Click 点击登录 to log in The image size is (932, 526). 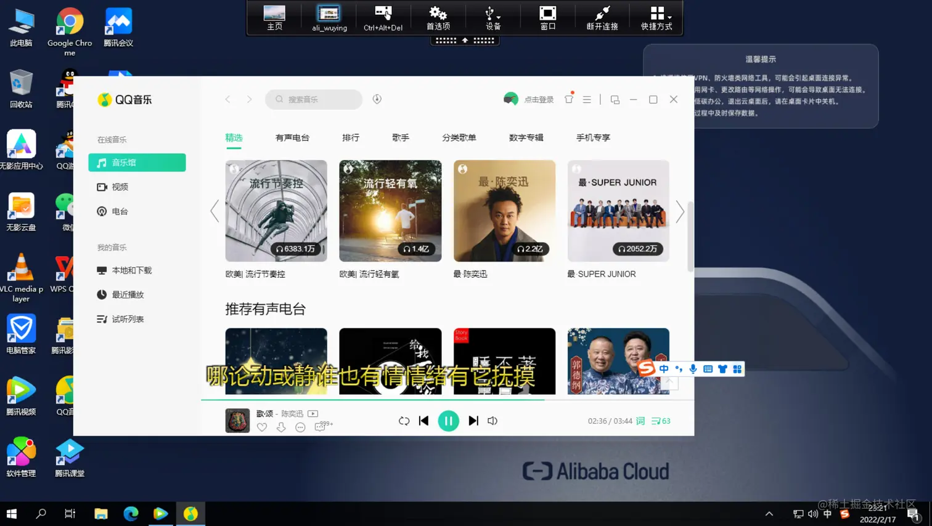(x=539, y=99)
